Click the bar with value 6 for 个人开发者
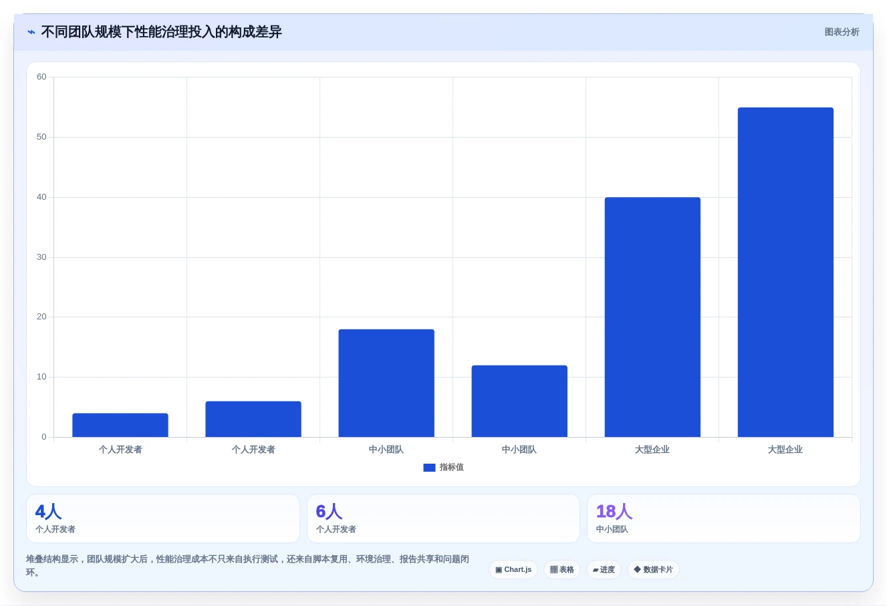Image resolution: width=887 pixels, height=606 pixels. tap(253, 419)
